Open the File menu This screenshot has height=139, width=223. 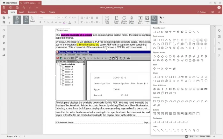(4, 12)
